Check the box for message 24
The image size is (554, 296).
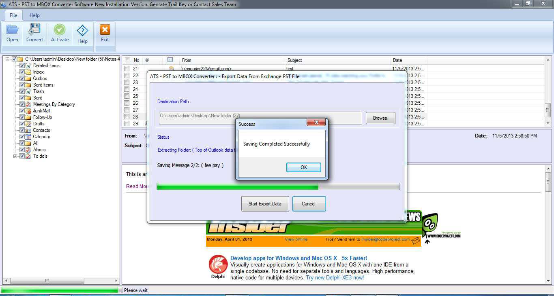pyautogui.click(x=127, y=89)
